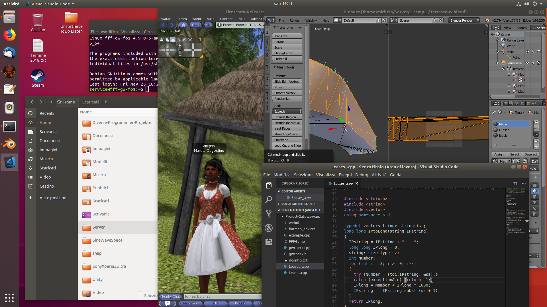The width and height of the screenshot is (547, 307).
Task: Collapse the Terrasse-W node in outliner
Action: click(498, 63)
